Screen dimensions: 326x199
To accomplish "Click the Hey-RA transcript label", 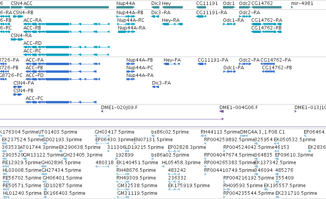I will [x=171, y=20].
